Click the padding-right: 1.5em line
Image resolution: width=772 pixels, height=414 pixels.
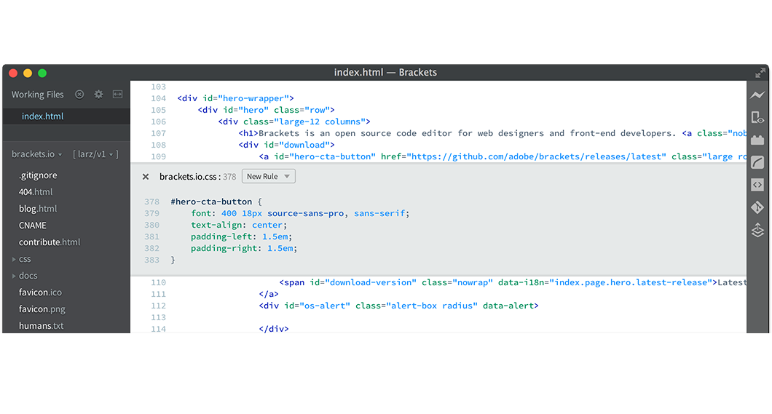[244, 248]
